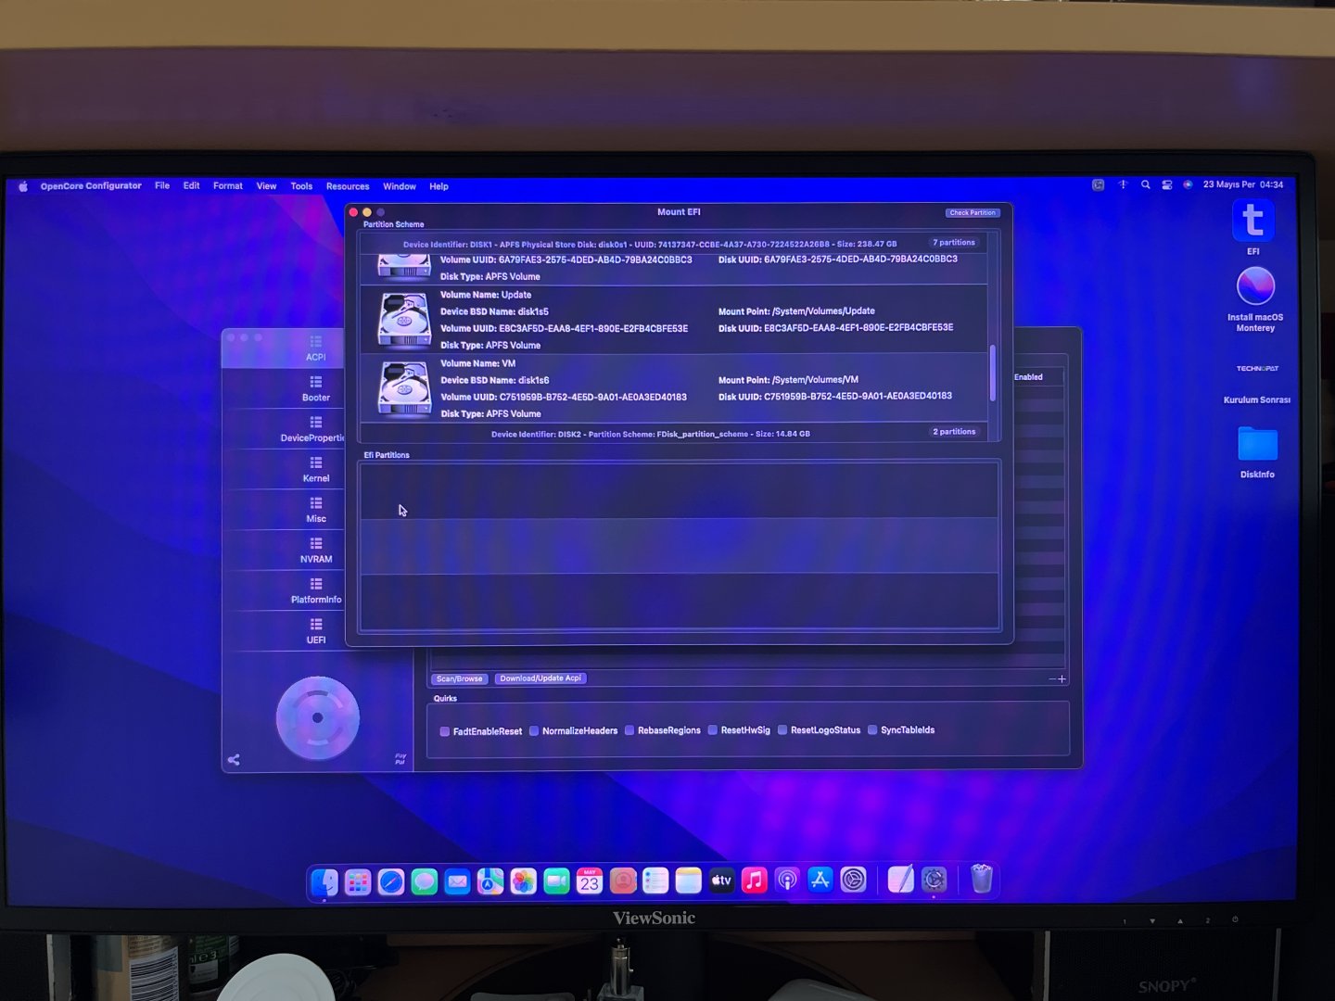Open System Preferences from the Dock
Image resolution: width=1335 pixels, height=1001 pixels.
853,880
